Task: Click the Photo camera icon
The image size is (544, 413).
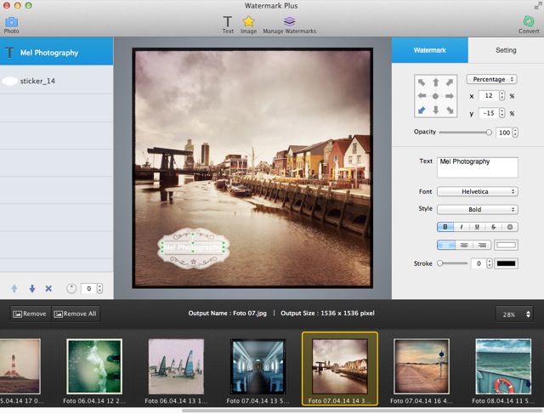Action: [11, 22]
